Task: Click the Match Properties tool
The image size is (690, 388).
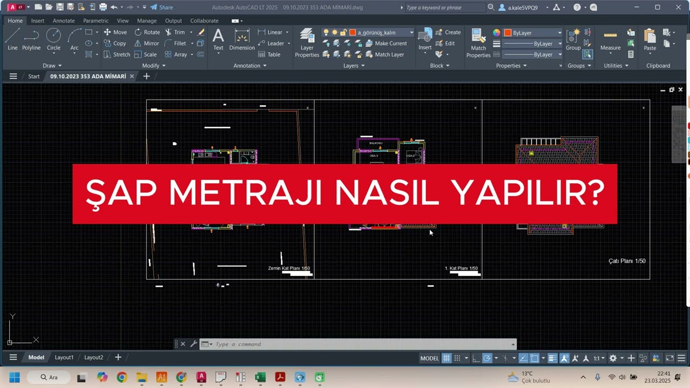Action: coord(478,43)
